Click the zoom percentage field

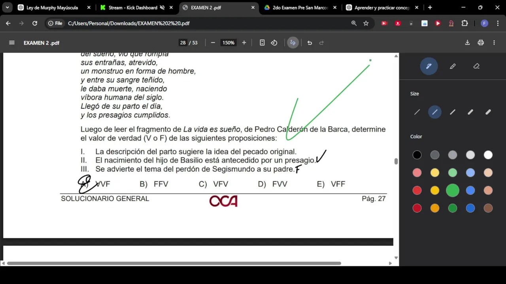pyautogui.click(x=228, y=43)
